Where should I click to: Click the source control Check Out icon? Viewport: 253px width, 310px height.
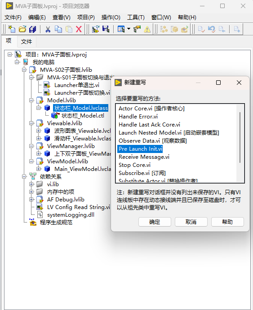coord(222,29)
